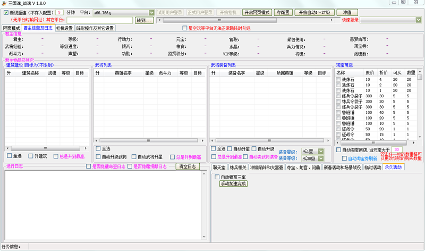The height and width of the screenshot is (251, 425).
Task: Click the 手动加速完成 button
Action: point(234,183)
